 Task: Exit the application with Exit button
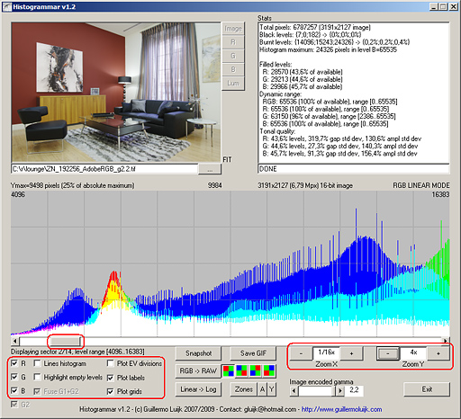(427, 389)
